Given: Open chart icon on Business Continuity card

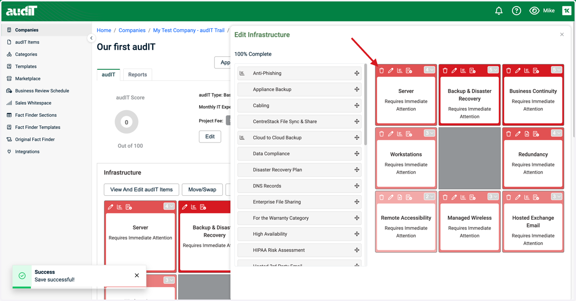Looking at the screenshot, I should pyautogui.click(x=527, y=70).
